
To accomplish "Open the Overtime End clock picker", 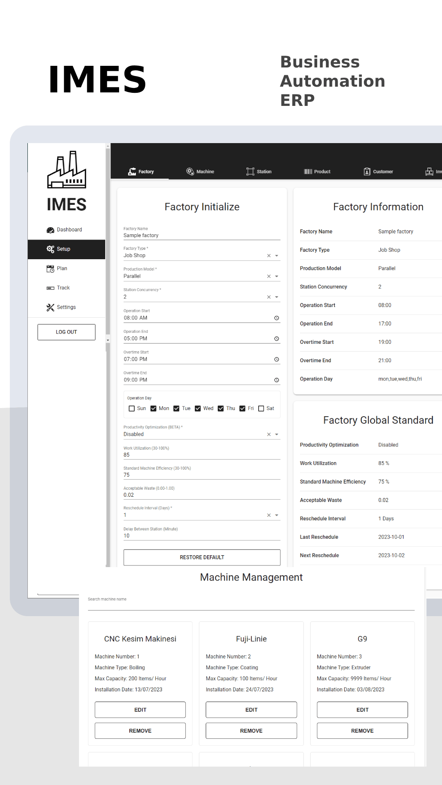I will pyautogui.click(x=277, y=380).
